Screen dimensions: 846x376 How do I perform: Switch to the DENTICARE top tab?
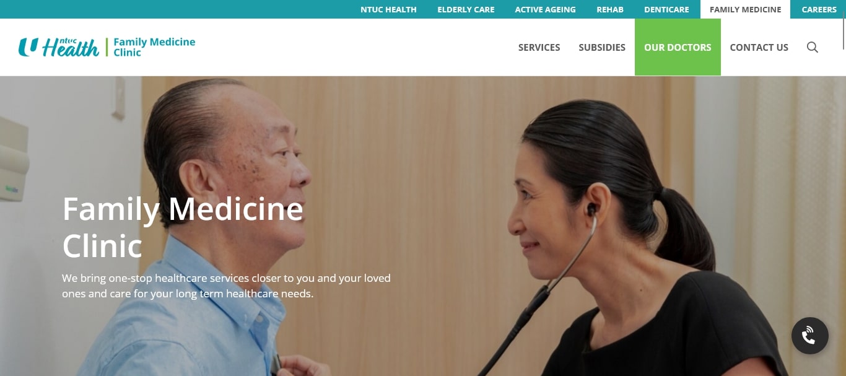click(666, 9)
